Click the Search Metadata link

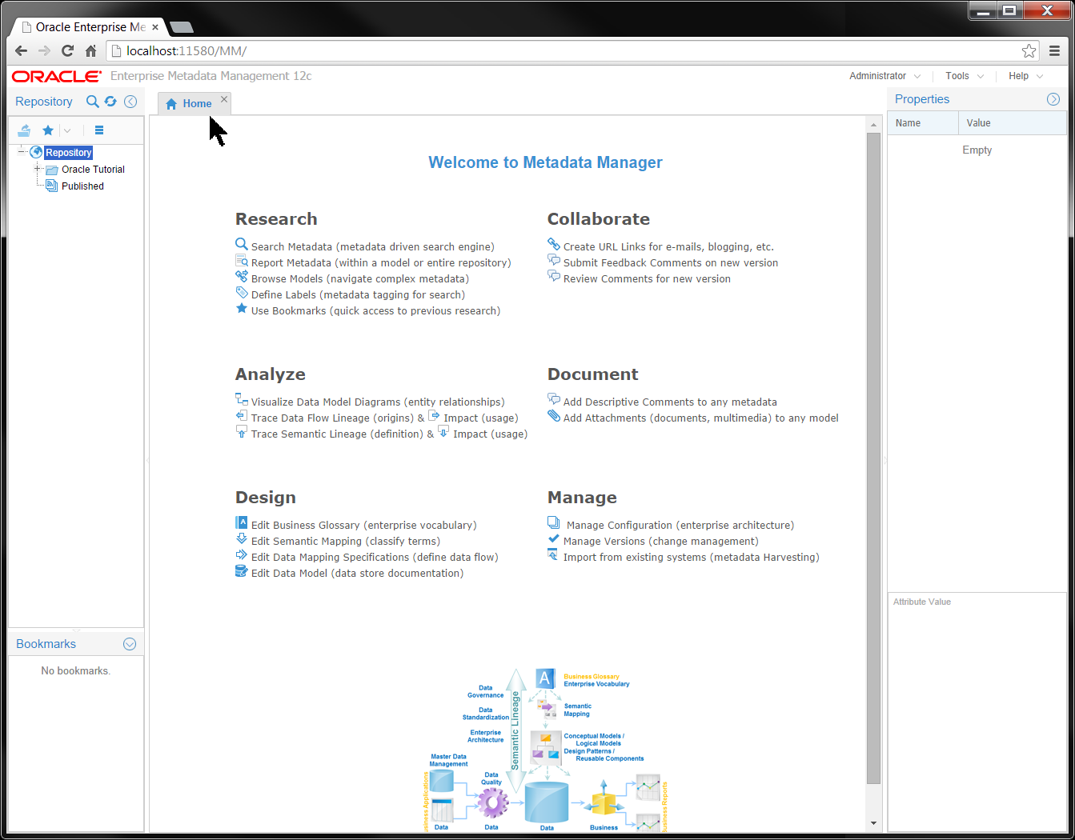click(x=372, y=247)
